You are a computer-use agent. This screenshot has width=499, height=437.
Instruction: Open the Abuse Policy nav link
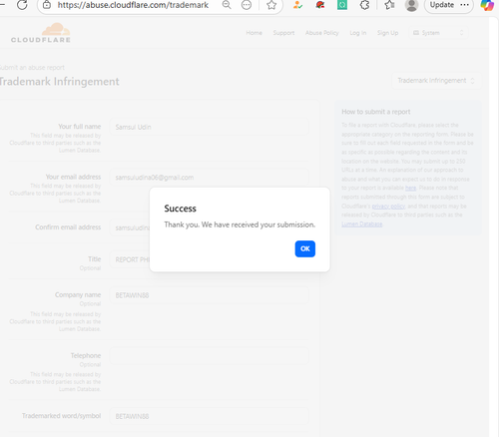tap(322, 33)
